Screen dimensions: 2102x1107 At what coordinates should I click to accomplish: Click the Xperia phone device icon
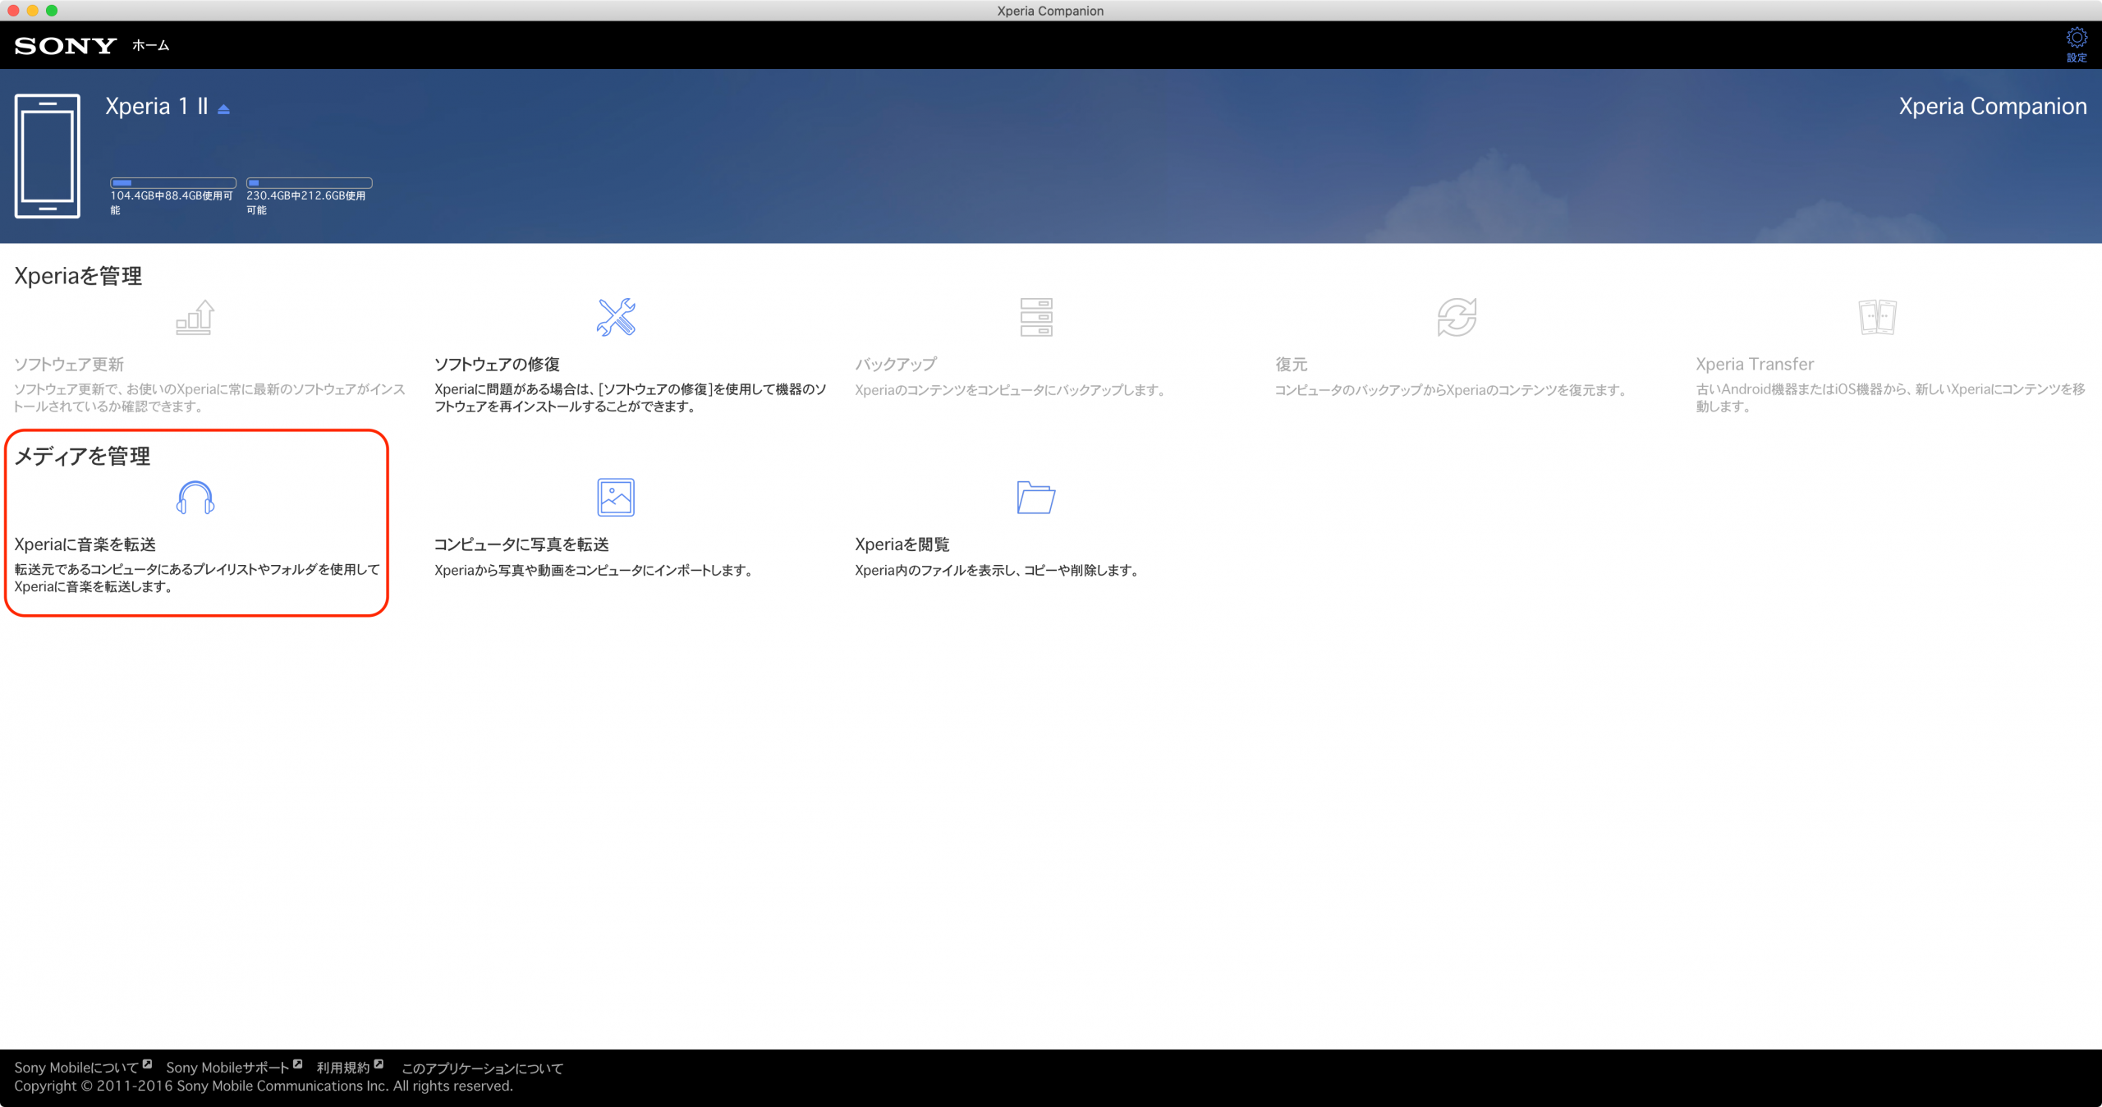tap(48, 156)
